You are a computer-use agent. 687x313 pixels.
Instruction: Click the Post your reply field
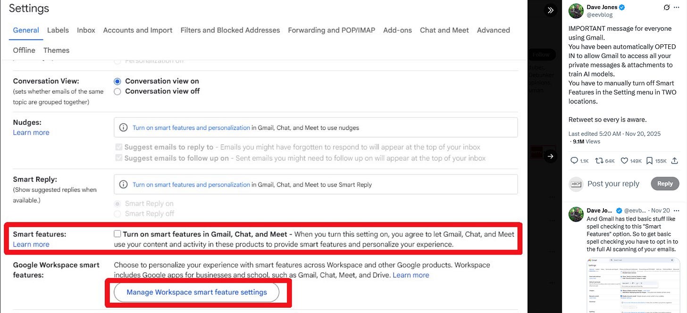pyautogui.click(x=613, y=184)
